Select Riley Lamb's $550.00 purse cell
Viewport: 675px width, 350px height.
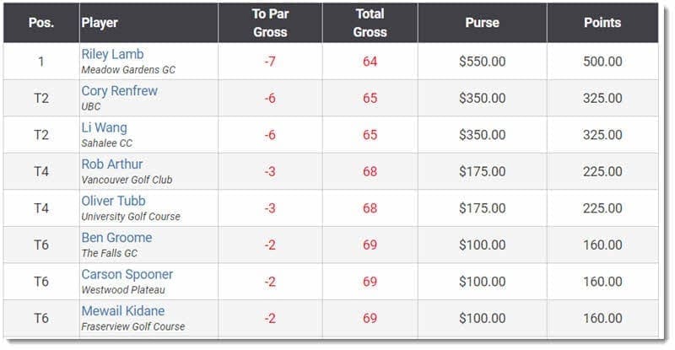(x=482, y=61)
